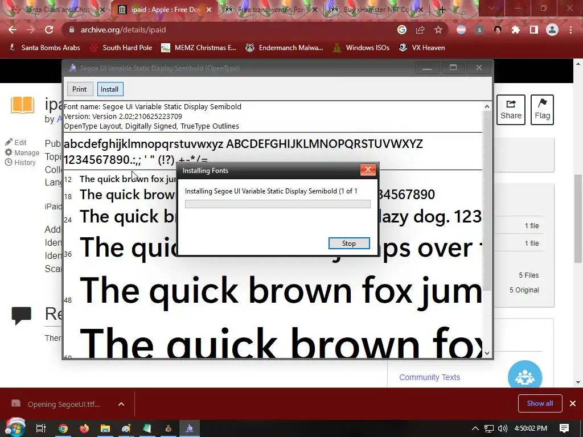
Task: Open the Santa Bombs Arabs bookmark
Action: (44, 48)
